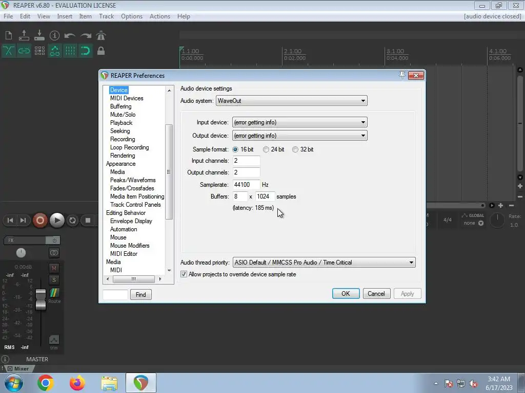Show hidden tray icons arrow

pos(436,383)
